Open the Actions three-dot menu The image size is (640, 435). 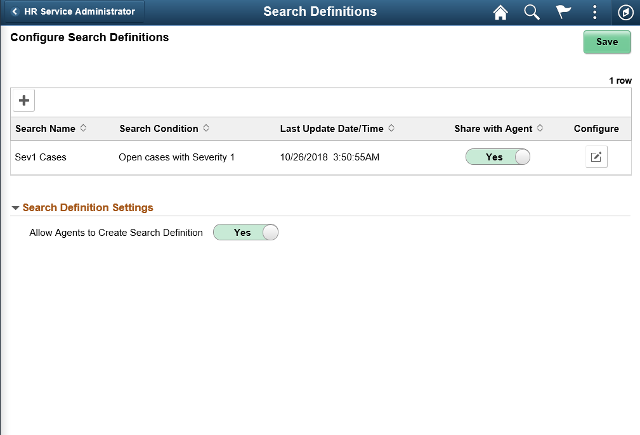[x=594, y=12]
